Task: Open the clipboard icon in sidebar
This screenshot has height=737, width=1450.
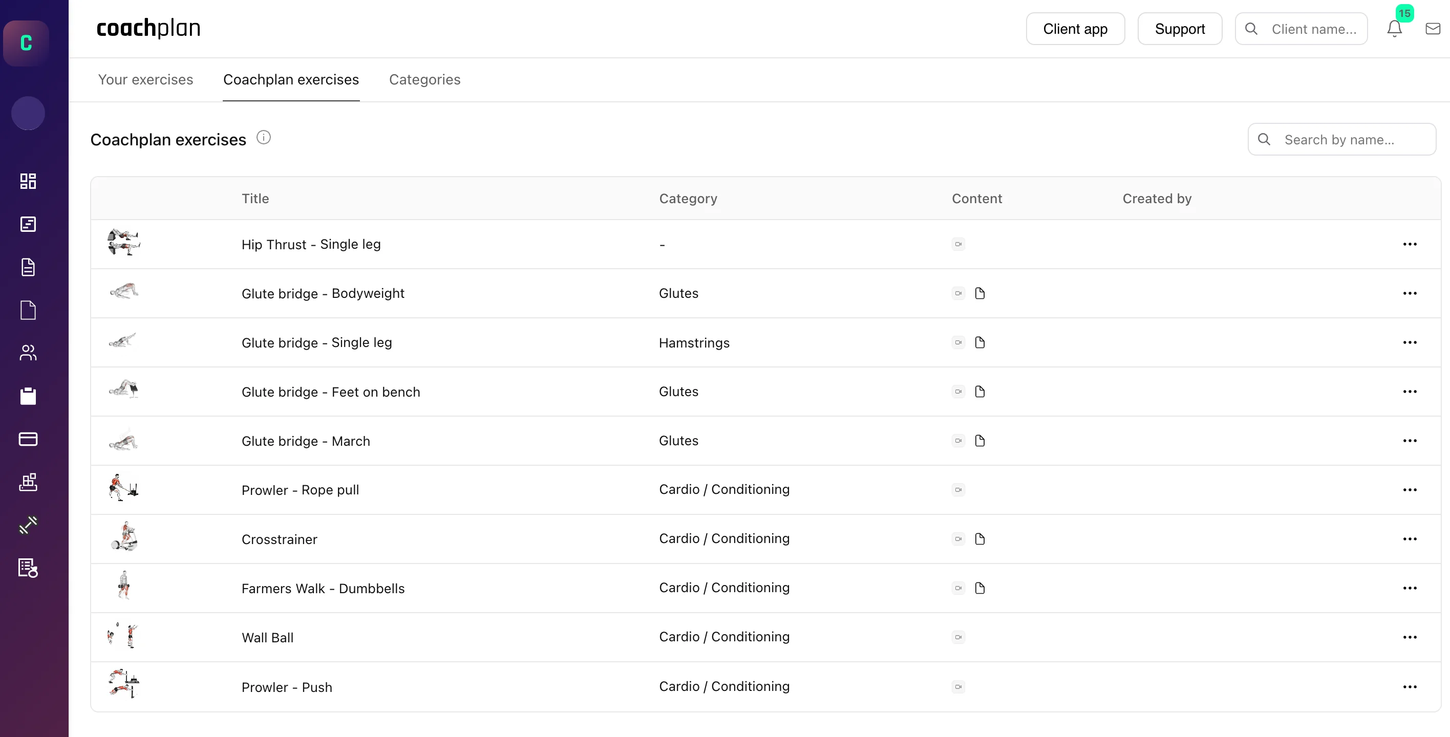Action: click(28, 396)
